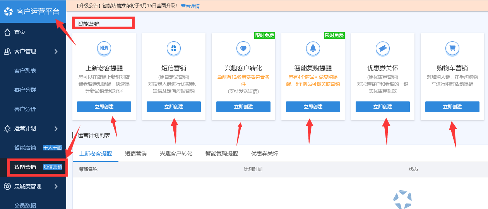Click the 客户运营平台 logo icon

pos(8,11)
